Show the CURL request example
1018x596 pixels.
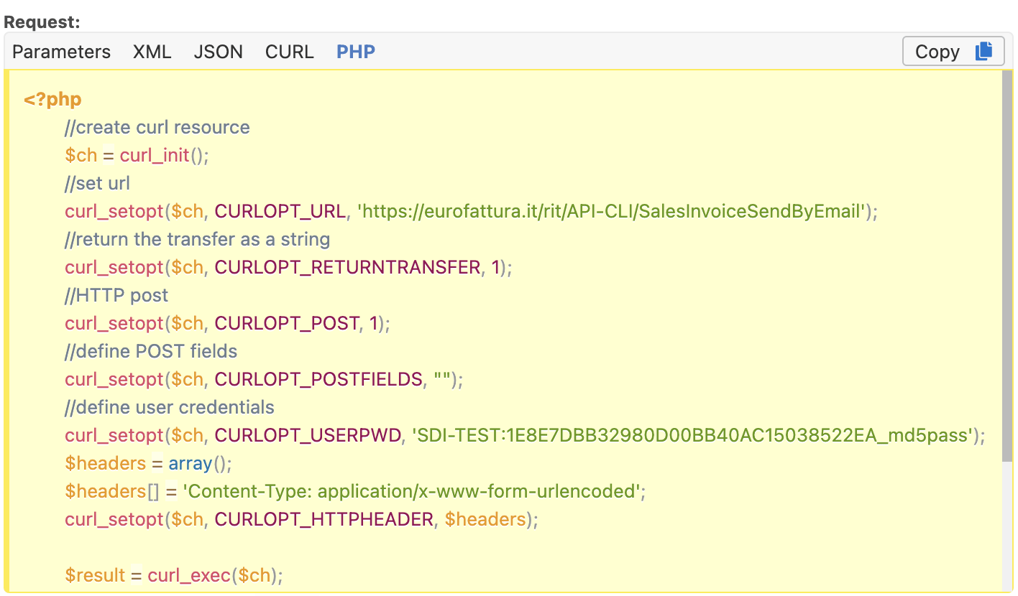289,52
